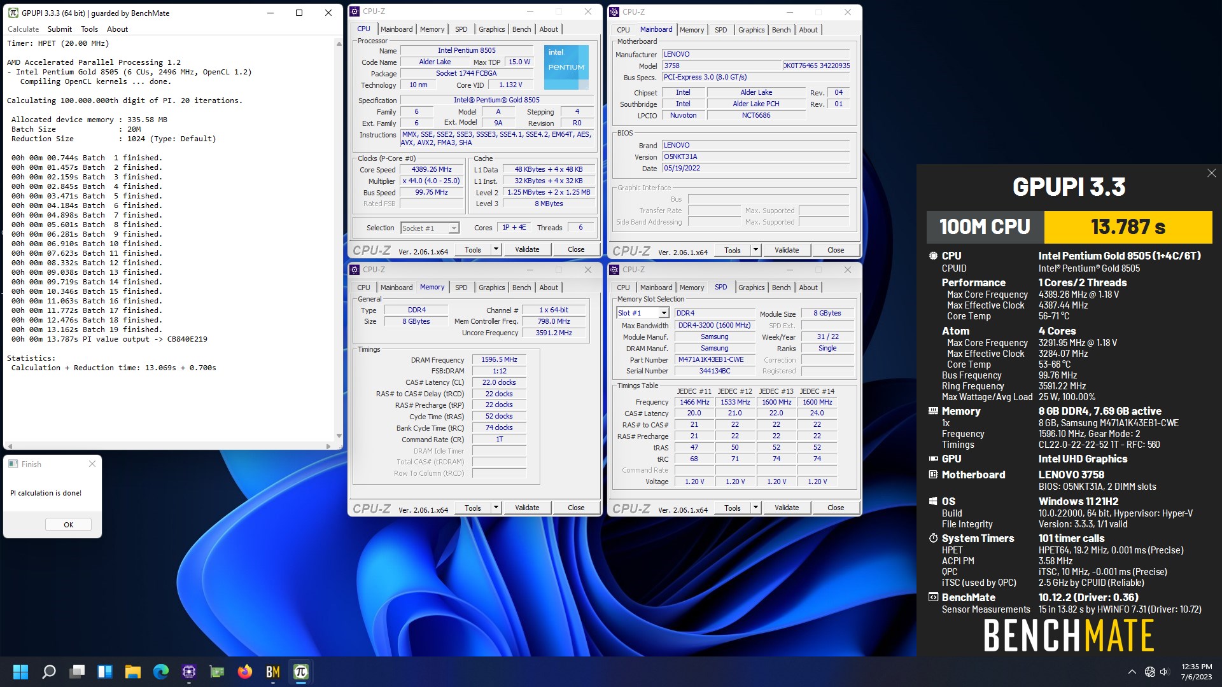Open File Explorer from taskbar
1222x687 pixels.
pos(133,672)
